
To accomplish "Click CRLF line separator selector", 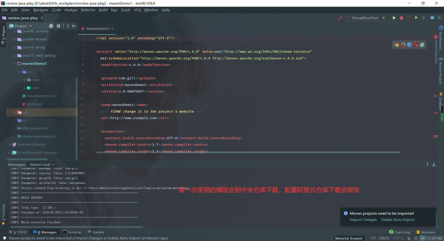I will point(384,238).
